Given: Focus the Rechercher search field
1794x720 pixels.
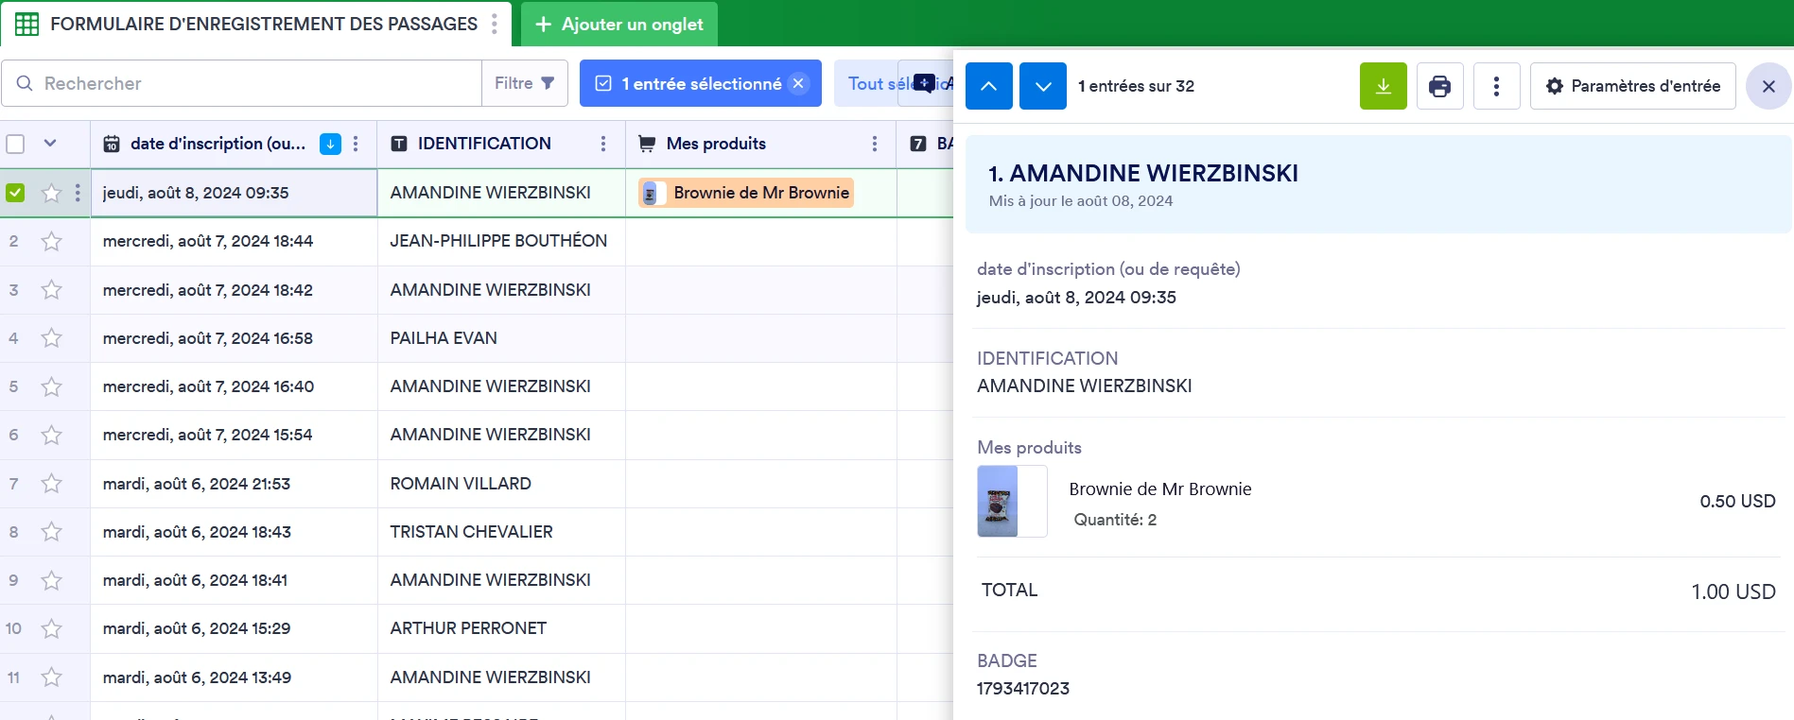Looking at the screenshot, I should [242, 83].
